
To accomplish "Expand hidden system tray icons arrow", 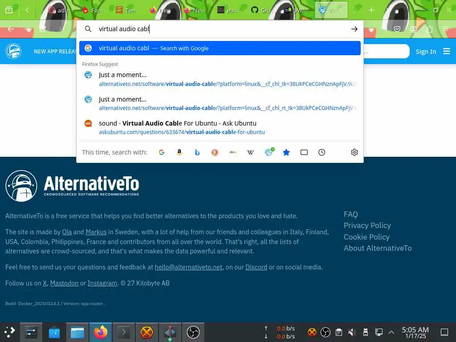I will [x=391, y=332].
